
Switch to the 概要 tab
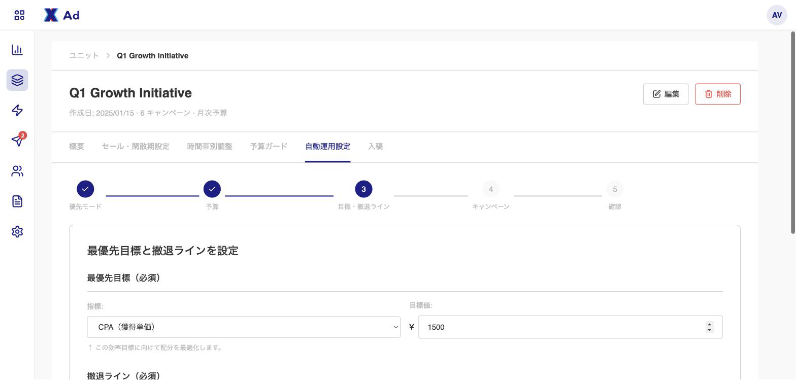click(x=77, y=147)
